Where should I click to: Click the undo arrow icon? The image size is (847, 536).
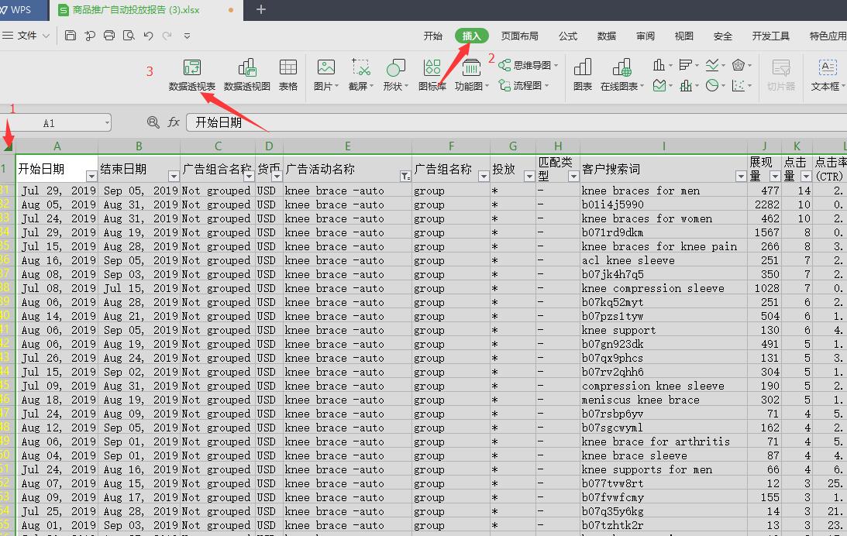pyautogui.click(x=148, y=36)
